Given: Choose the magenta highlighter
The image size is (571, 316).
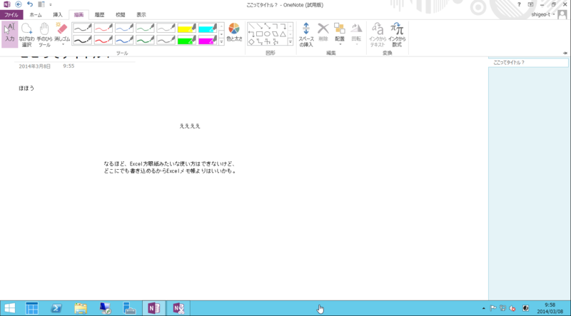Looking at the screenshot, I should 208,40.
